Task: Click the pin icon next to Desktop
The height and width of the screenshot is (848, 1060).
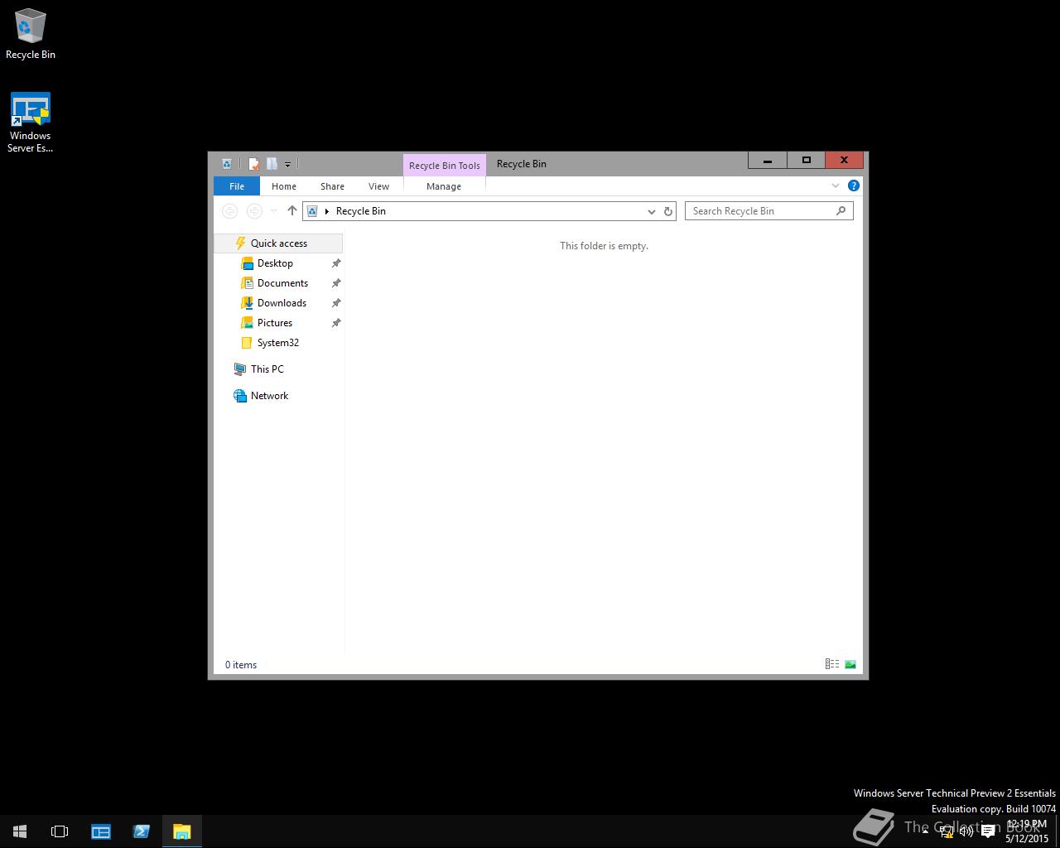Action: [336, 263]
